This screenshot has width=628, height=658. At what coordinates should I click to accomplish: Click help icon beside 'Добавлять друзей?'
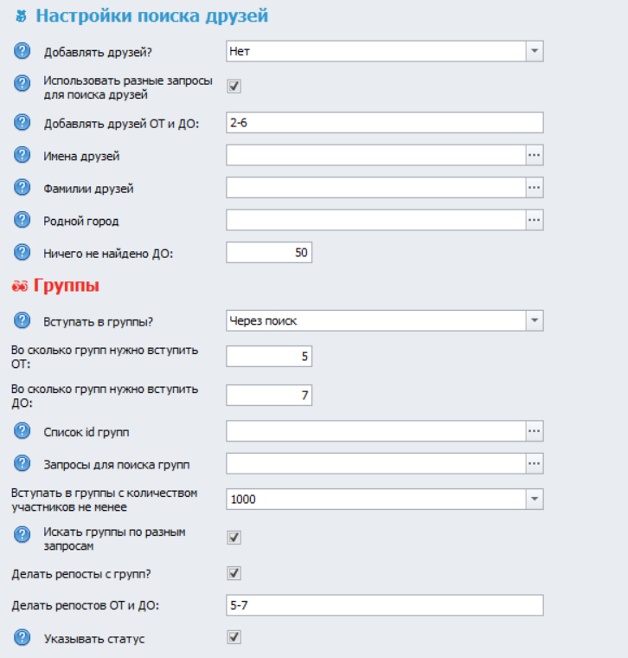tap(22, 52)
